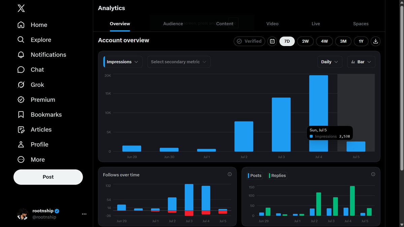Click the calendar date picker icon
404x227 pixels.
point(272,41)
